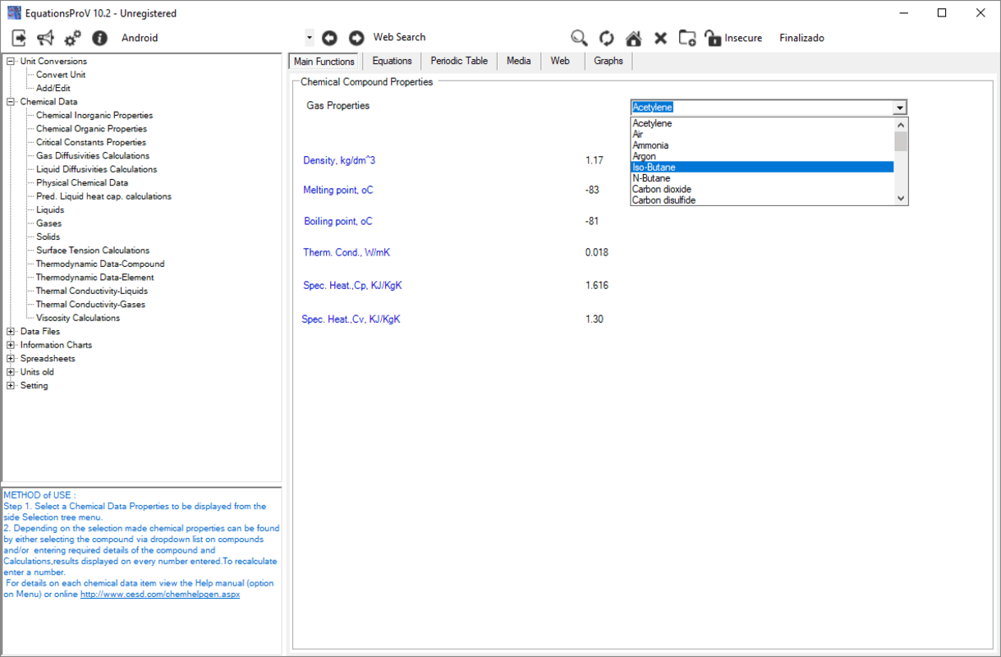Go forward with the right arrow icon
Viewport: 1001px width, 657px height.
(x=356, y=38)
